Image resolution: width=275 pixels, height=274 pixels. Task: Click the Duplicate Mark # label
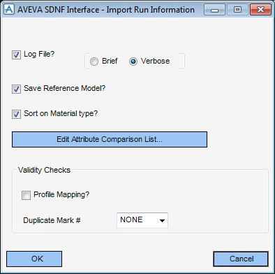(x=52, y=220)
